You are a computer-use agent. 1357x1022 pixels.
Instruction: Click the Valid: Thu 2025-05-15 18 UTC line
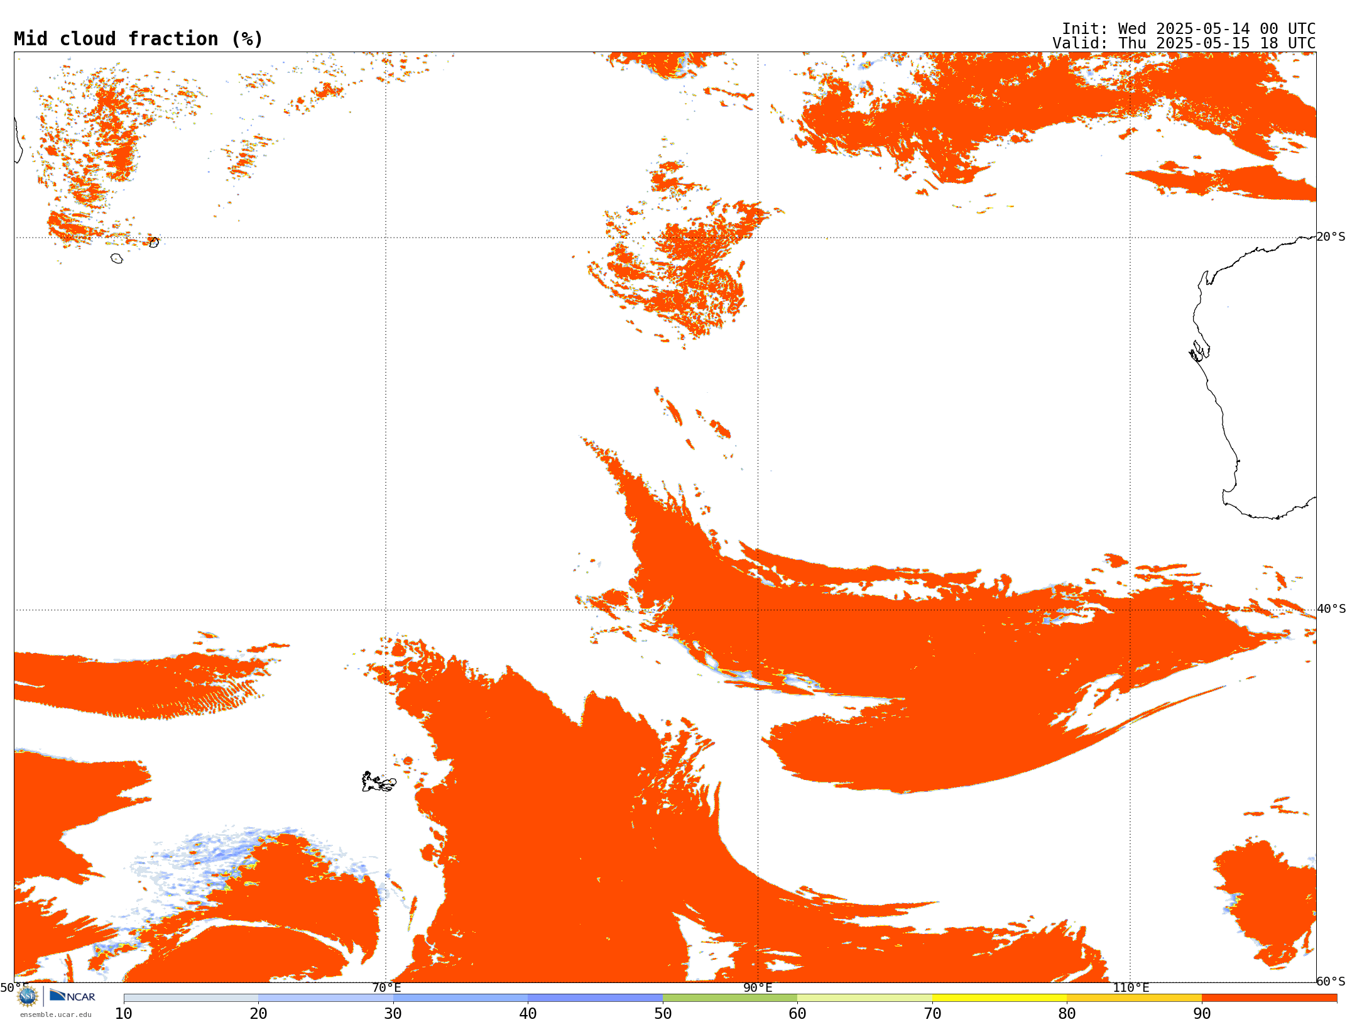[x=1184, y=43]
